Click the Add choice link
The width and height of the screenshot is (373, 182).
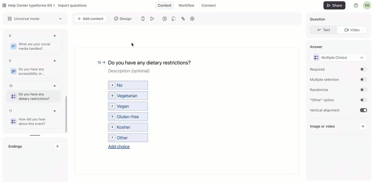click(x=119, y=146)
